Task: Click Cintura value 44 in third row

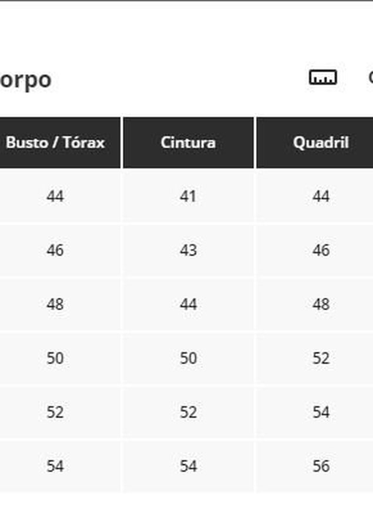Action: 189,304
